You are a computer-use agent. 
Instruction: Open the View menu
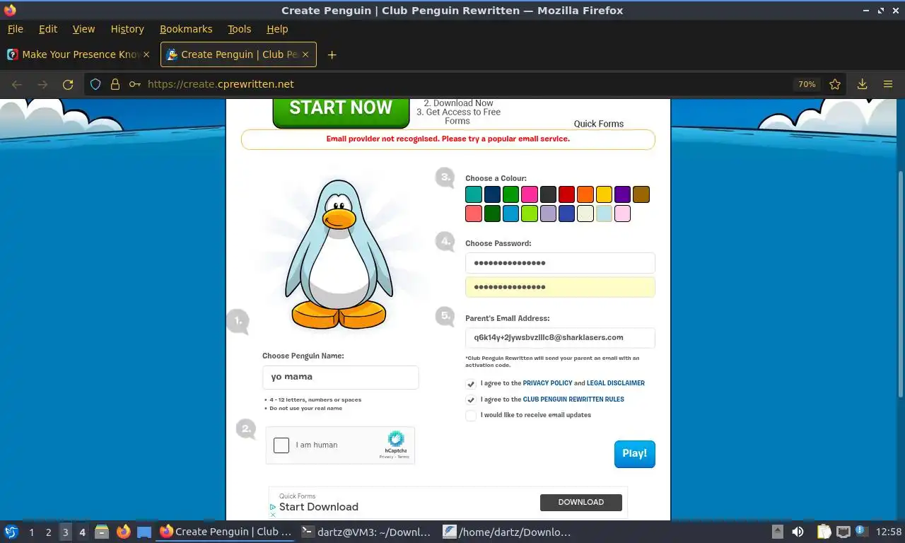coord(83,29)
